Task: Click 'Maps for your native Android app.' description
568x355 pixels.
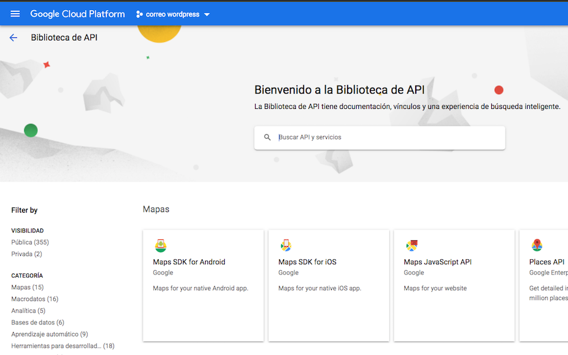Action: [201, 289]
